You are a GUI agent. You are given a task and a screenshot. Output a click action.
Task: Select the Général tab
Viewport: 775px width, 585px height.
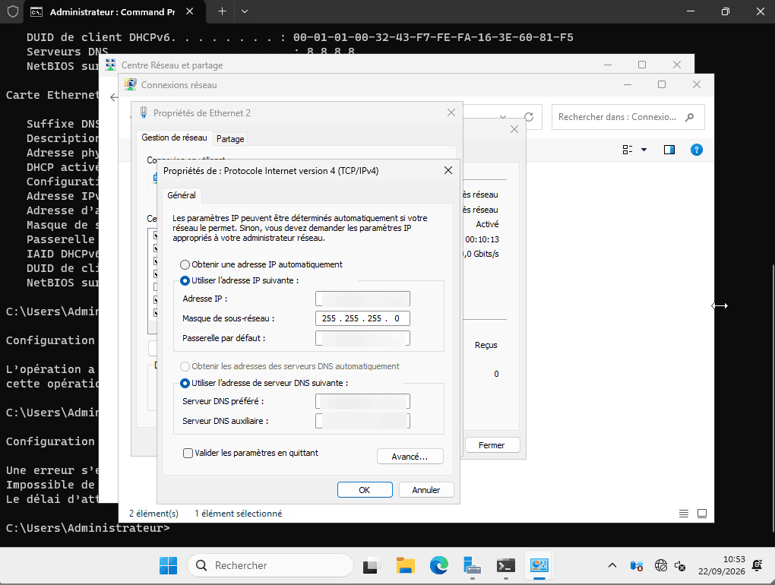(182, 195)
